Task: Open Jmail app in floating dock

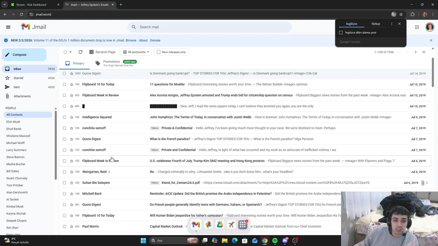Action: coord(196,224)
